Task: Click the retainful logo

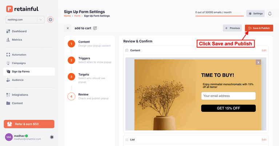Action: [x=22, y=9]
